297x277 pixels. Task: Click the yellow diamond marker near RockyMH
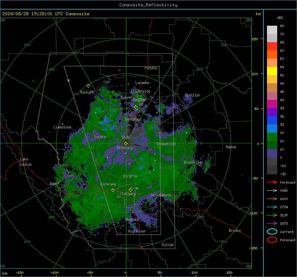pos(88,86)
